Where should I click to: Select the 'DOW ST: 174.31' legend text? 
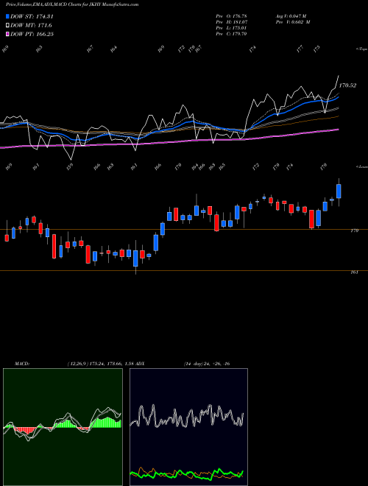pos(32,17)
